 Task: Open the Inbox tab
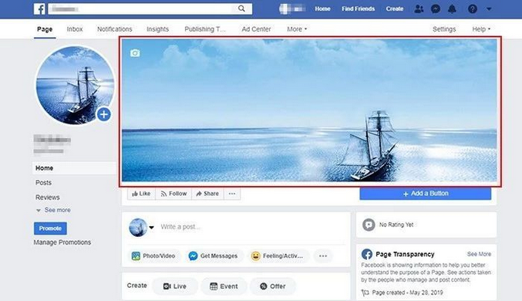[75, 29]
